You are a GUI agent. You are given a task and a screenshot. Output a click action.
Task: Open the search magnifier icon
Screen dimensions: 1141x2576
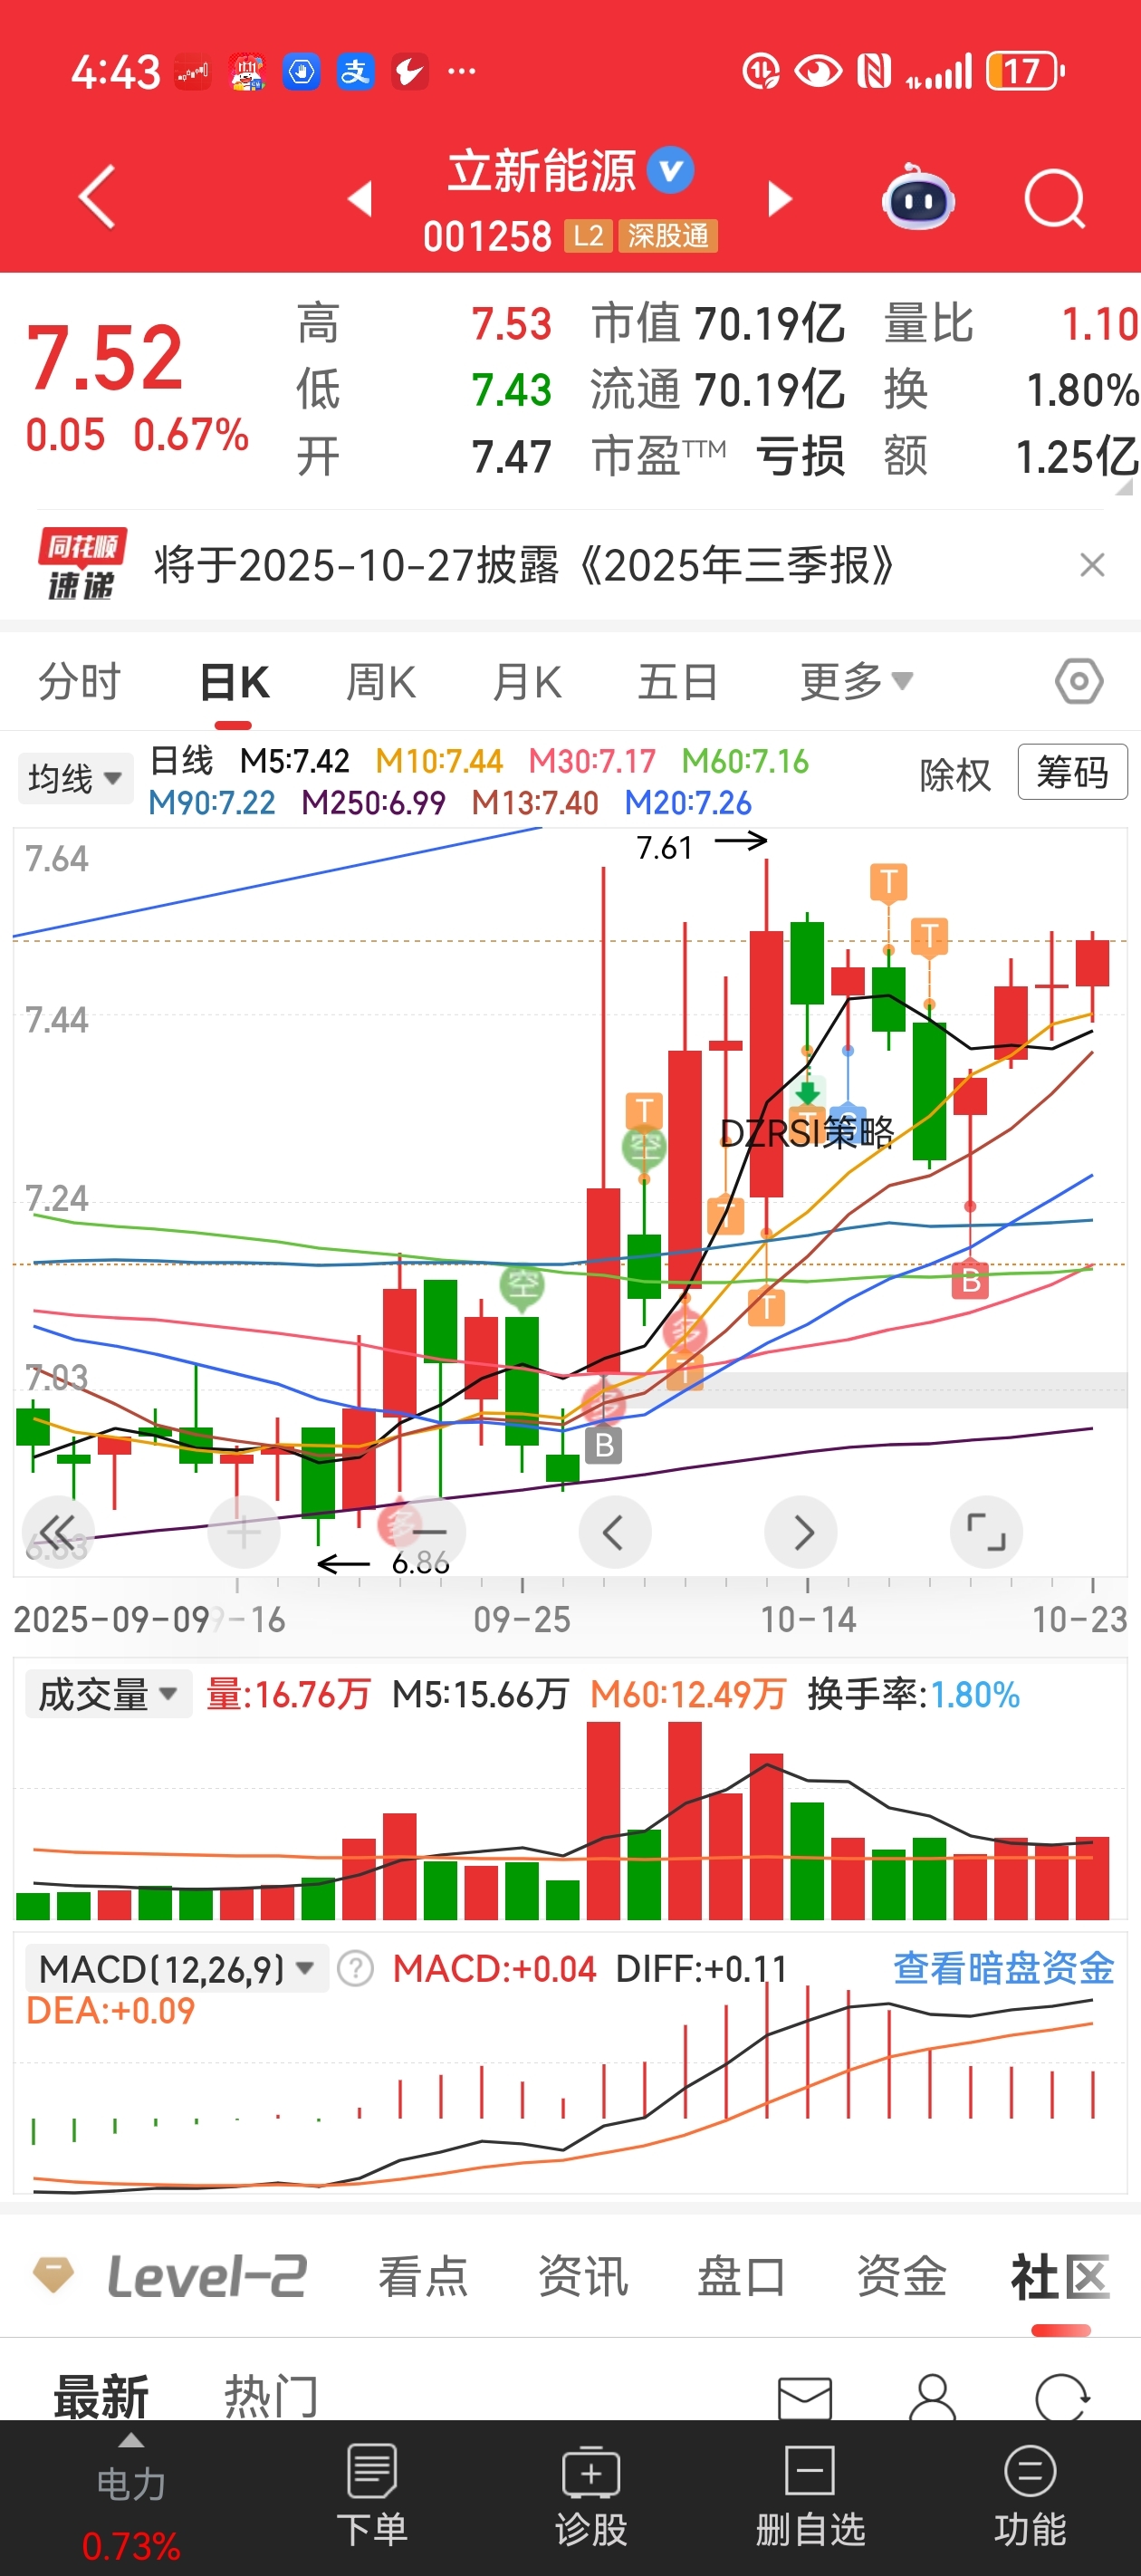click(1055, 198)
